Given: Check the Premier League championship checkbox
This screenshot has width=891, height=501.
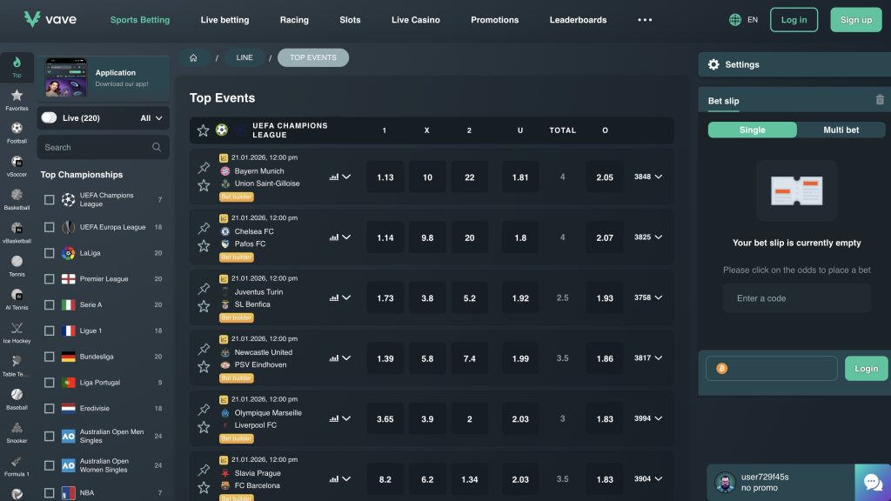Looking at the screenshot, I should [50, 279].
